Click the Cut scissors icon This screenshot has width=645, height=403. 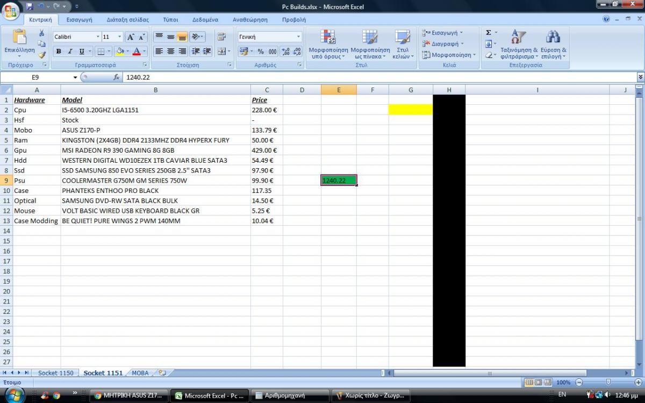[x=42, y=33]
